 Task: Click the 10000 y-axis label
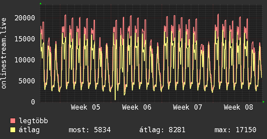pyautogui.click(x=25, y=60)
